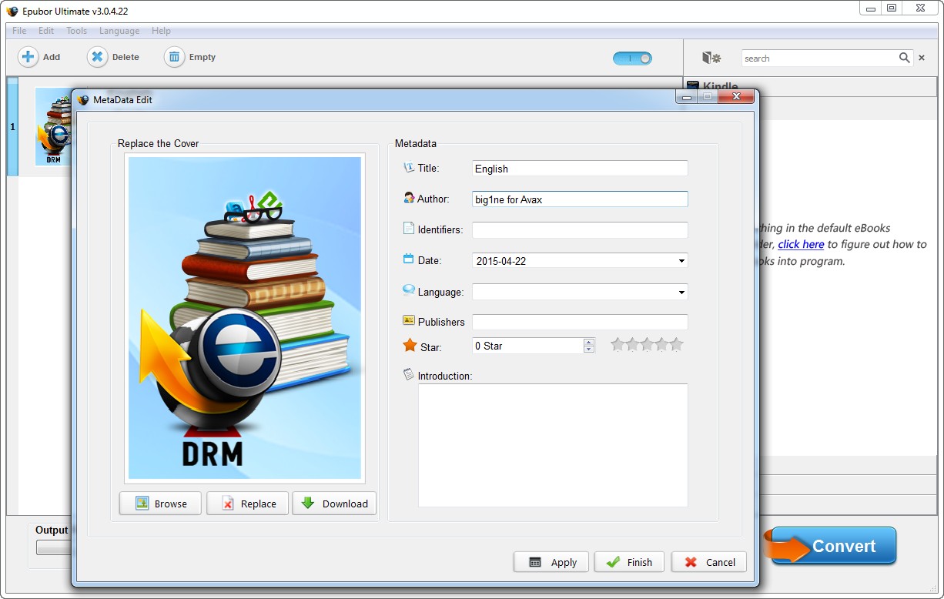
Task: Click the Language speech bubble icon
Action: pos(409,290)
